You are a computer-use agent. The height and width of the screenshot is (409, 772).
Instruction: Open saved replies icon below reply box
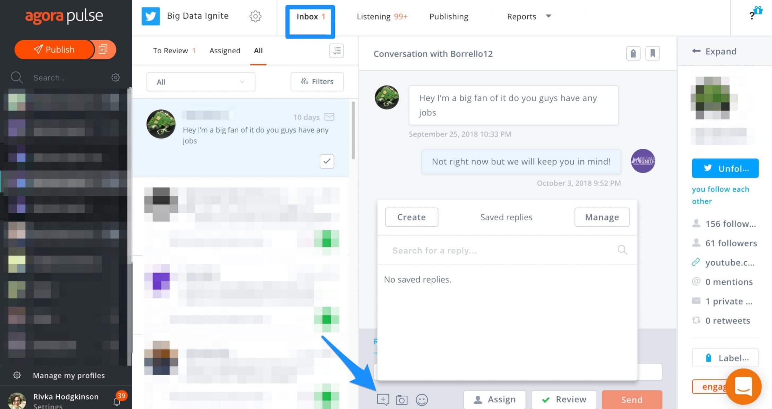[383, 400]
